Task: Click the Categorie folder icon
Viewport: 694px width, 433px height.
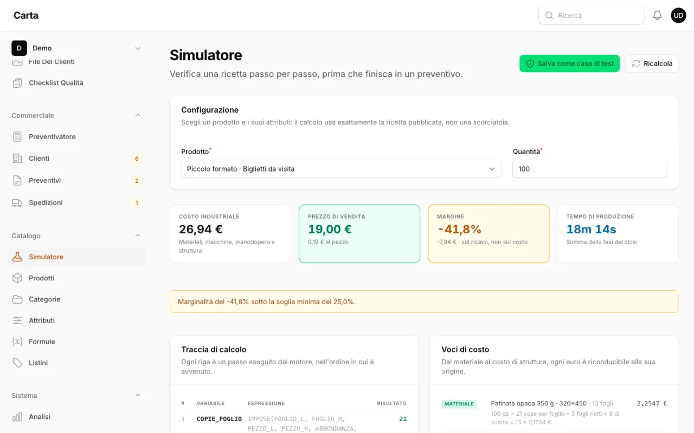Action: [x=17, y=299]
